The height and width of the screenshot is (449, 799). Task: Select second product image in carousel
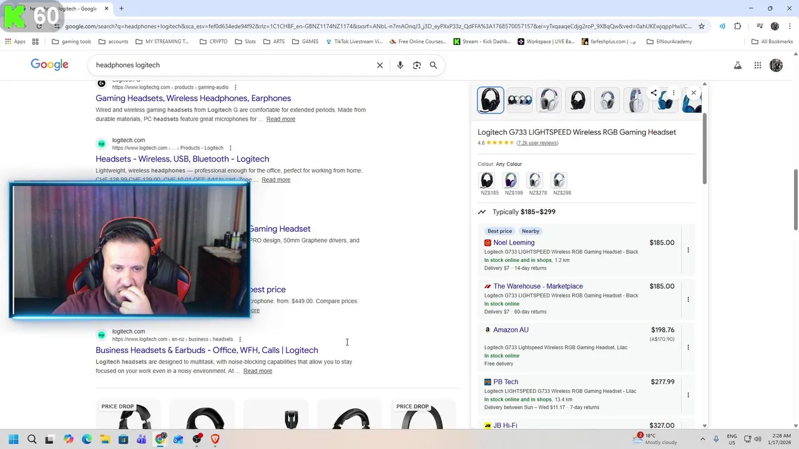(520, 100)
